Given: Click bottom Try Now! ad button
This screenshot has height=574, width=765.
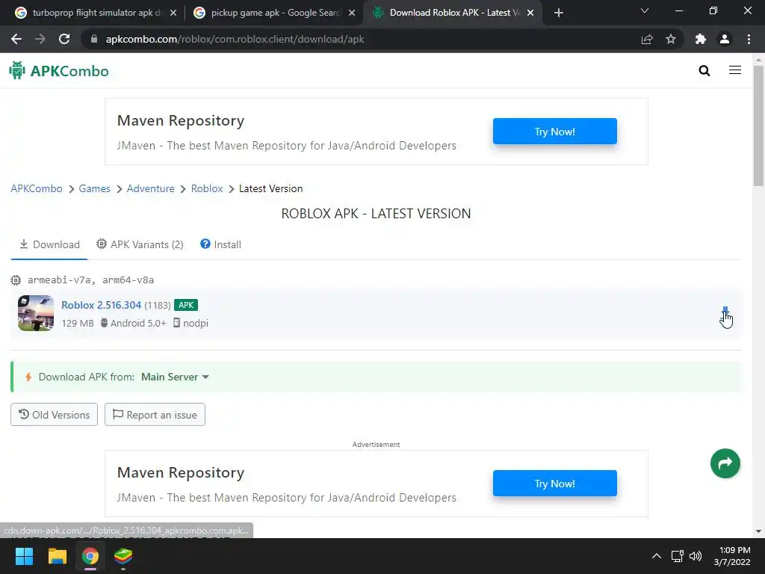Looking at the screenshot, I should [x=555, y=484].
